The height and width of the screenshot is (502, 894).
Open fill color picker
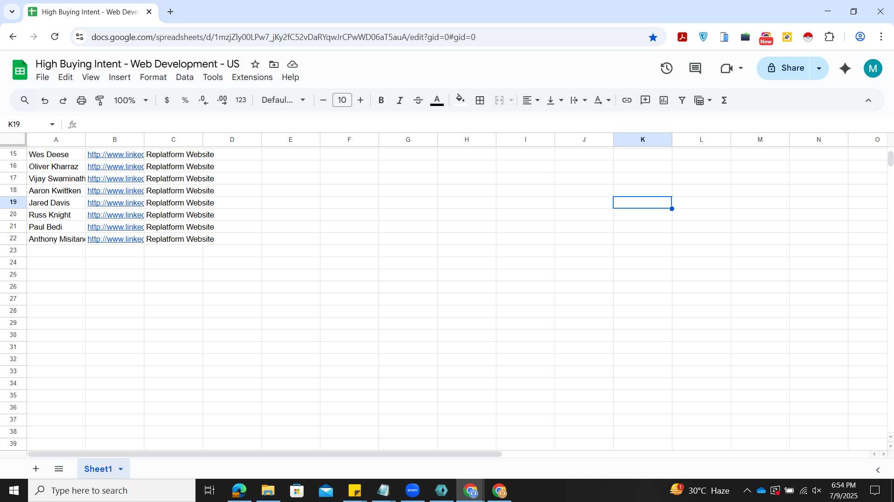(x=461, y=100)
